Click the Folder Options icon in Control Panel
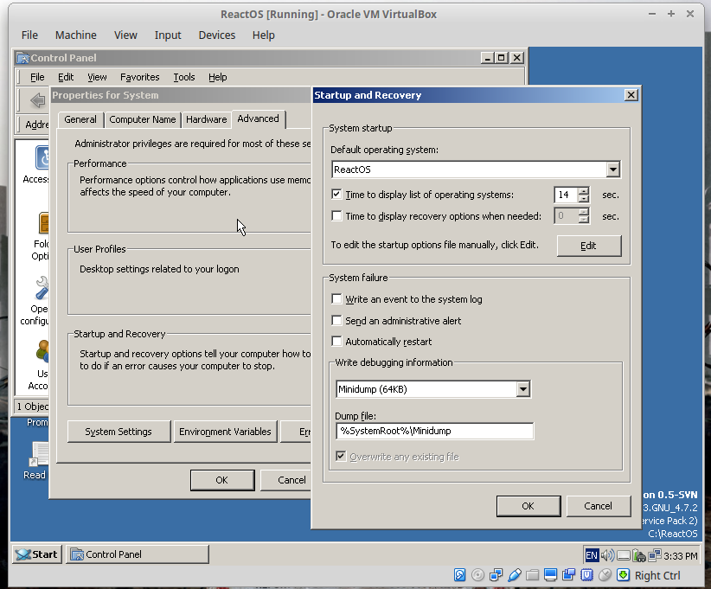Viewport: 711px width, 589px height. pyautogui.click(x=43, y=223)
